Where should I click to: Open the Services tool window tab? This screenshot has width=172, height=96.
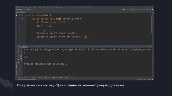point(62,78)
